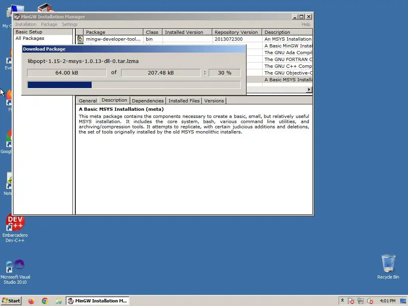Viewport: 408px width, 306px height.
Task: Click the 4:01 PM clock
Action: [x=387, y=301]
